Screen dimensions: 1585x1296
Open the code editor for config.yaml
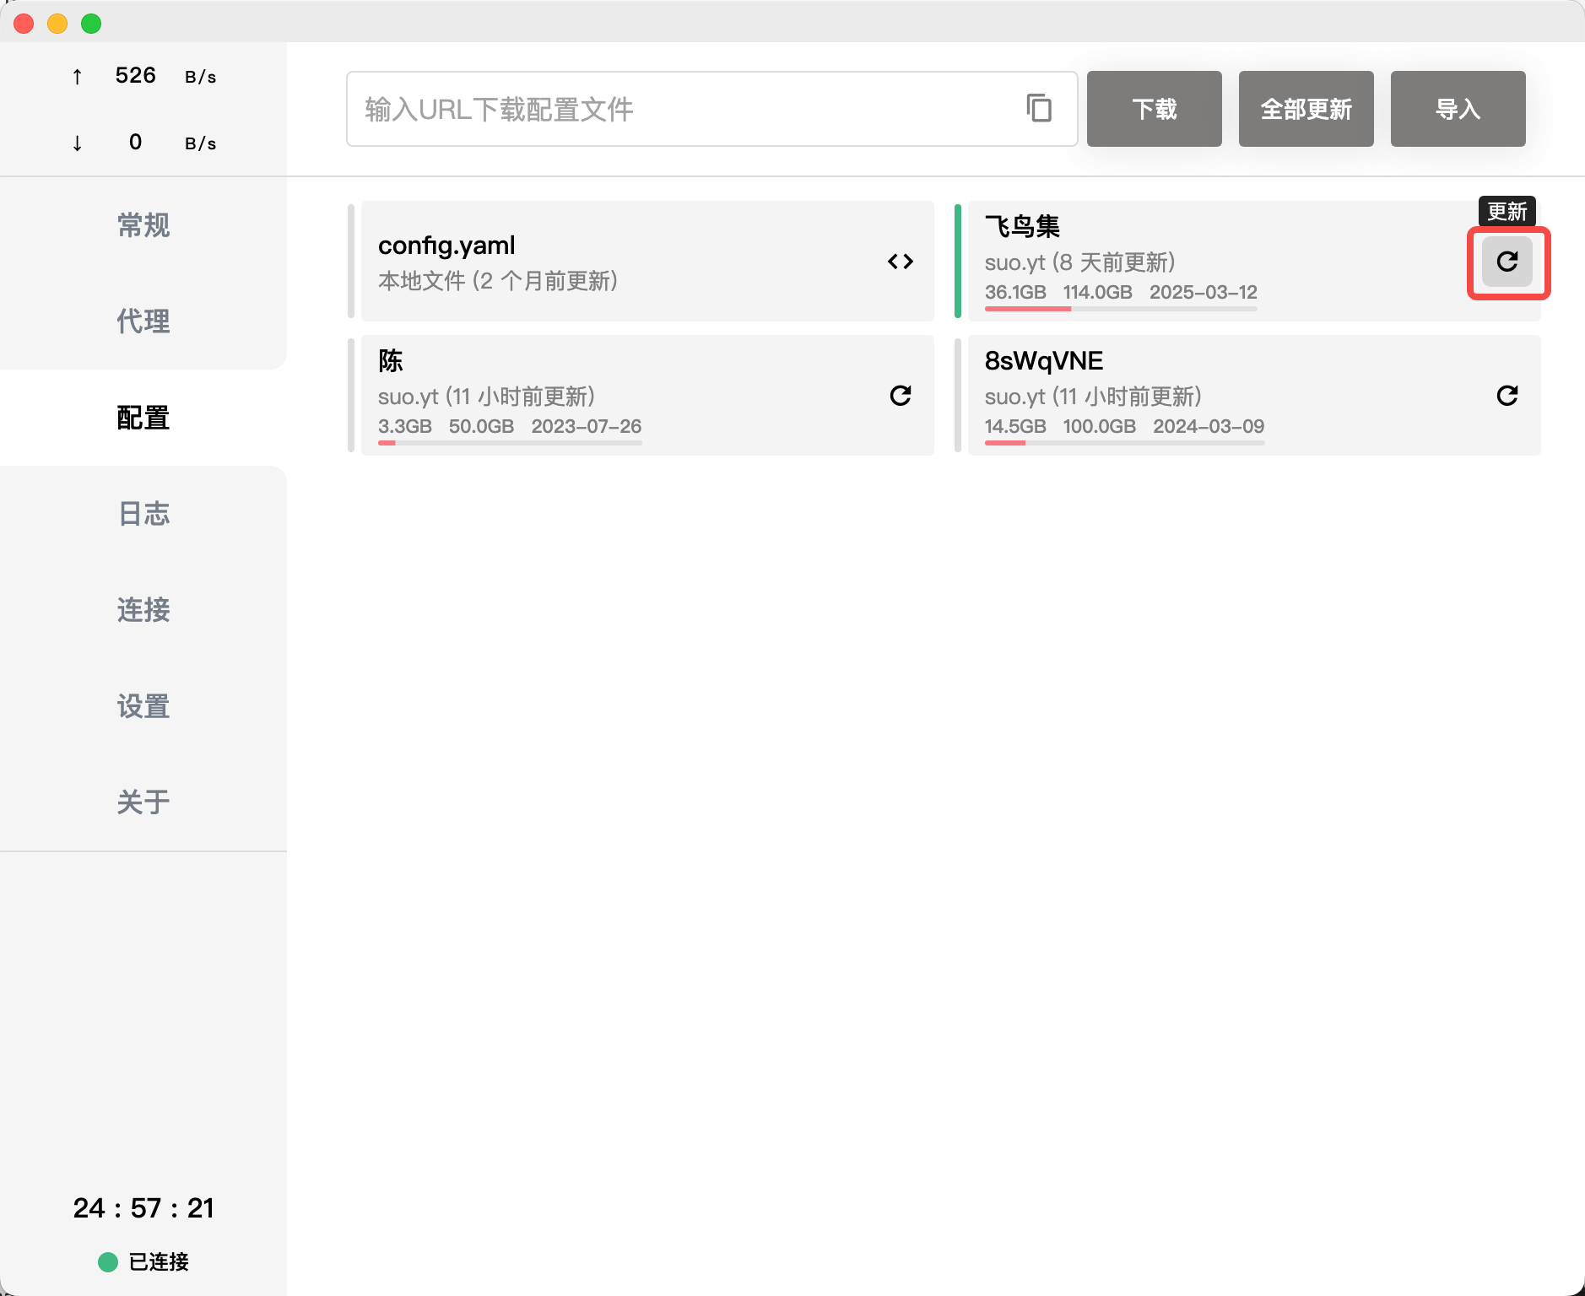[x=901, y=262]
